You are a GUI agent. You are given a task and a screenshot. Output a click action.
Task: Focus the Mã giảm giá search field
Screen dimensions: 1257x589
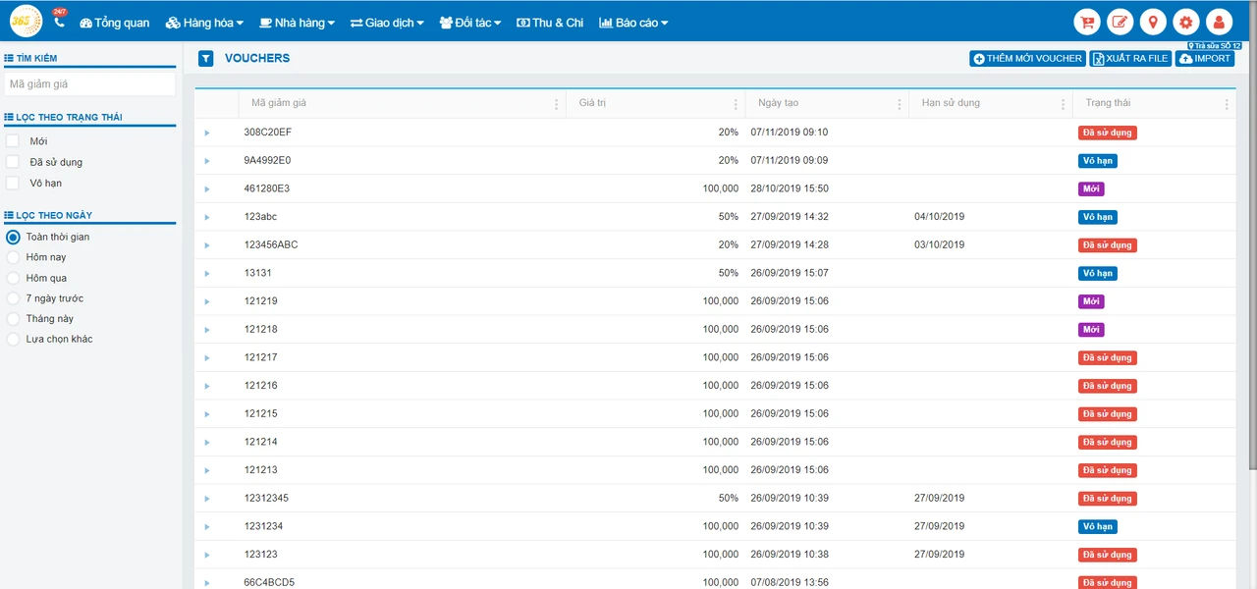click(89, 84)
